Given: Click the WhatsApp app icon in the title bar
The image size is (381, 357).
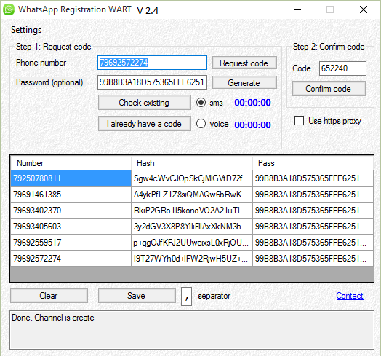Looking at the screenshot, I should (9, 9).
